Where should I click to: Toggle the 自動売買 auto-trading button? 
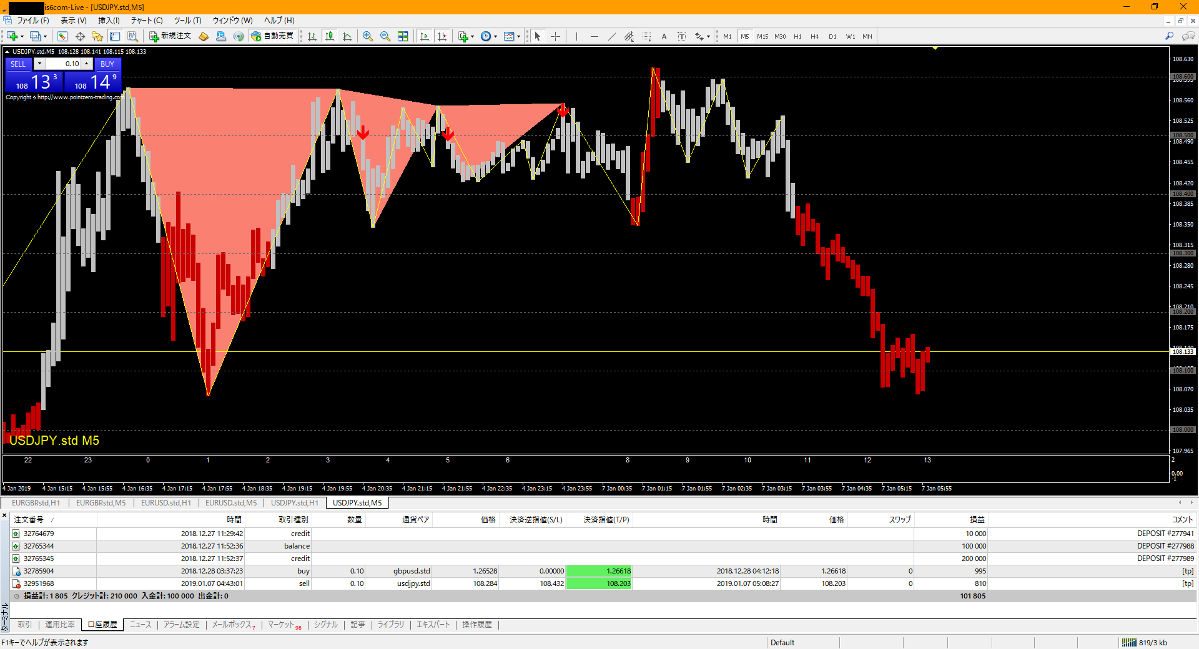(x=272, y=36)
